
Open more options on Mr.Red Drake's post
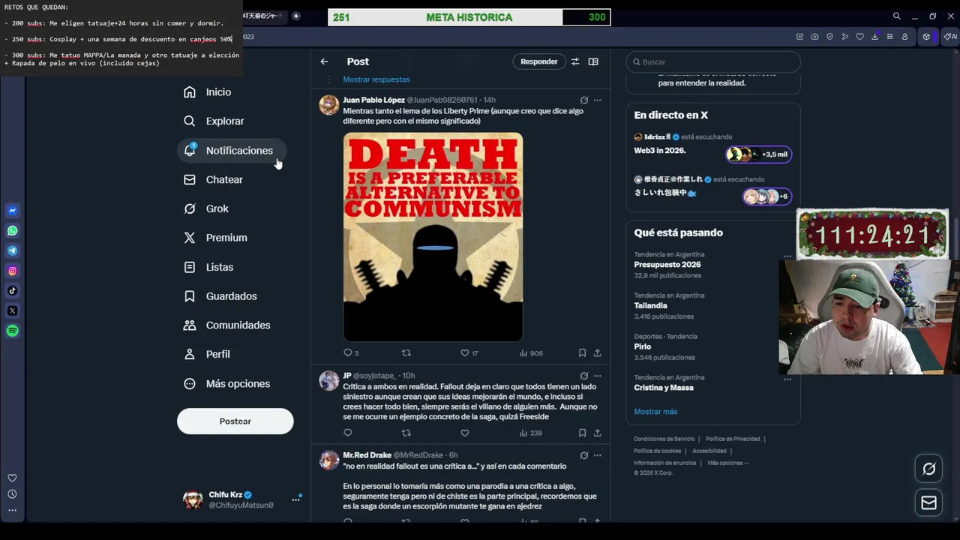pyautogui.click(x=597, y=455)
